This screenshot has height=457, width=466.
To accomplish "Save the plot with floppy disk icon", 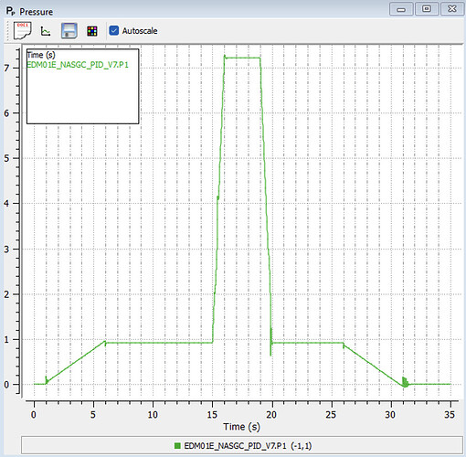I will click(69, 31).
